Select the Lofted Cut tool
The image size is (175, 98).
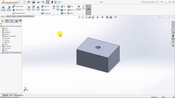click(x=45, y=10)
